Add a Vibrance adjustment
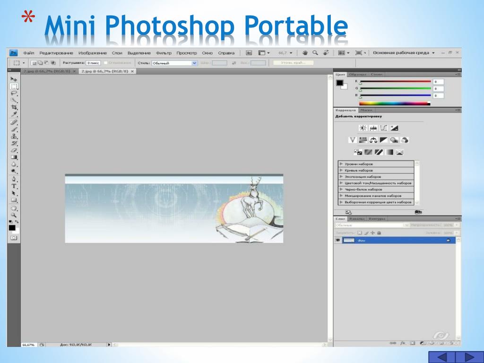484x363 pixels. pos(352,140)
